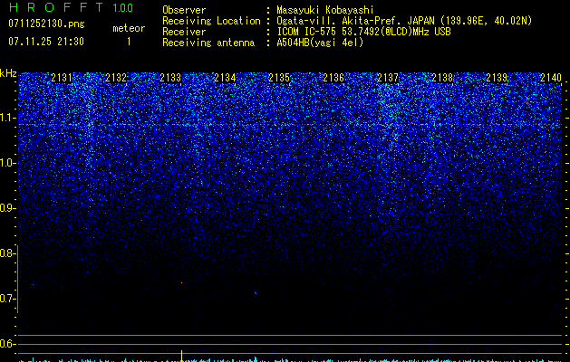Viewport: 570px width, 362px height.
Task: Click the 0.6 frequency axis label
Action: (x=6, y=344)
